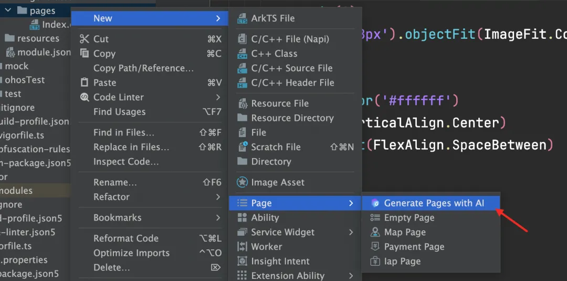The image size is (567, 281).
Task: Select Reformat Code menu entry
Action: click(125, 238)
